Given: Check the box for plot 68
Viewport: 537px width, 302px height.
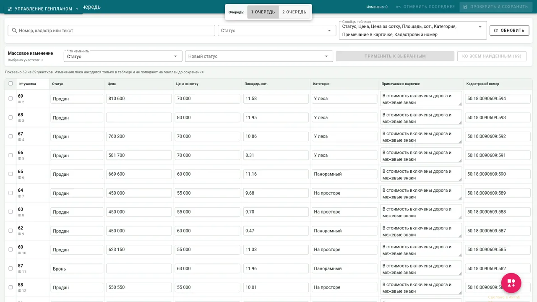Looking at the screenshot, I should 11,117.
